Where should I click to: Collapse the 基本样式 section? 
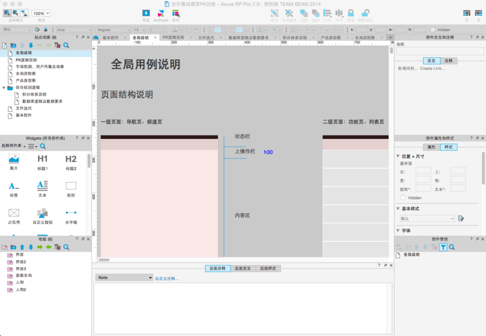398,209
